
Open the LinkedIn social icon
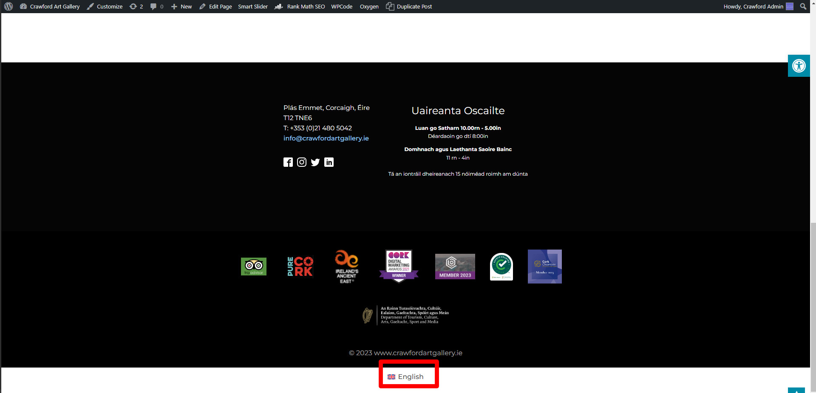click(x=329, y=162)
